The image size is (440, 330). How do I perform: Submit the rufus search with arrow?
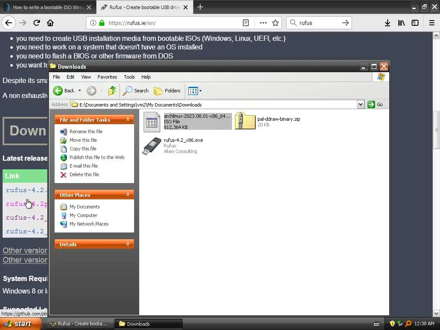(345, 23)
